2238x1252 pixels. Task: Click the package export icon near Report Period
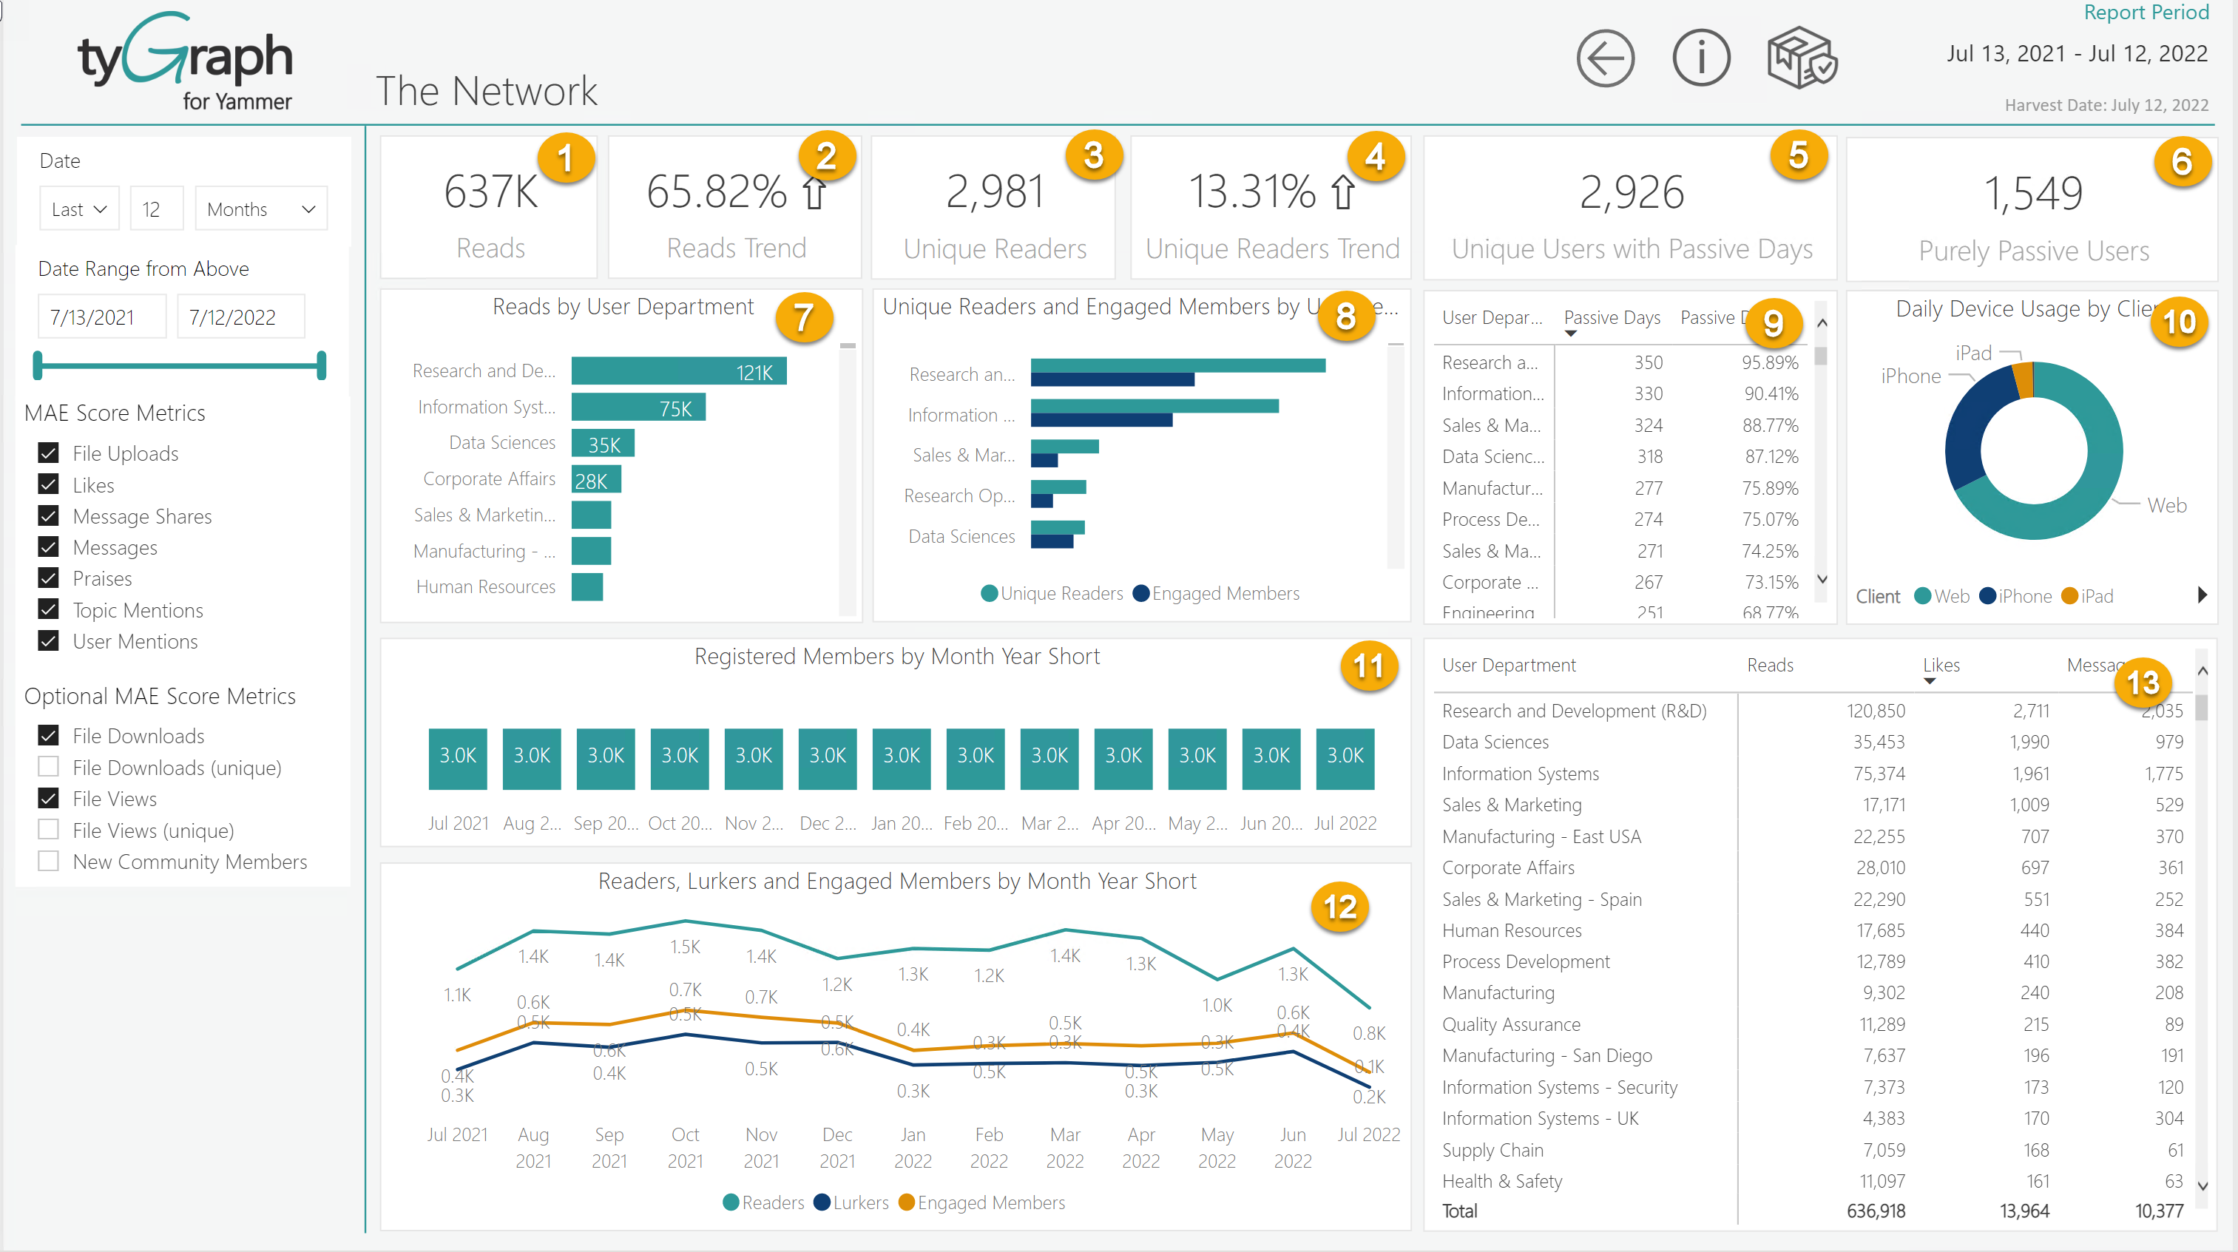tap(1800, 58)
